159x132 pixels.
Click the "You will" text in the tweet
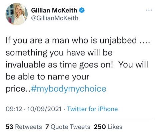[x=133, y=64]
